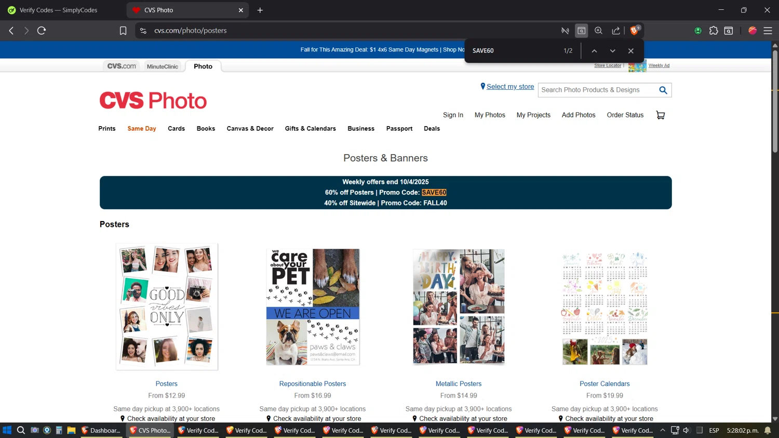Close the find bar
Viewport: 779px width, 438px height.
click(630, 51)
